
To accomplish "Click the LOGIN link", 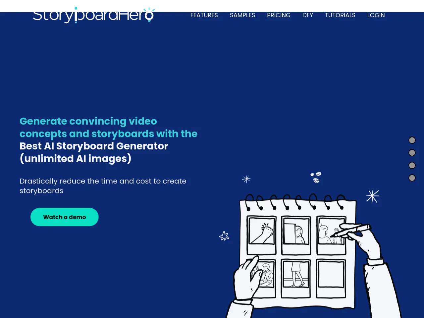I will [376, 15].
